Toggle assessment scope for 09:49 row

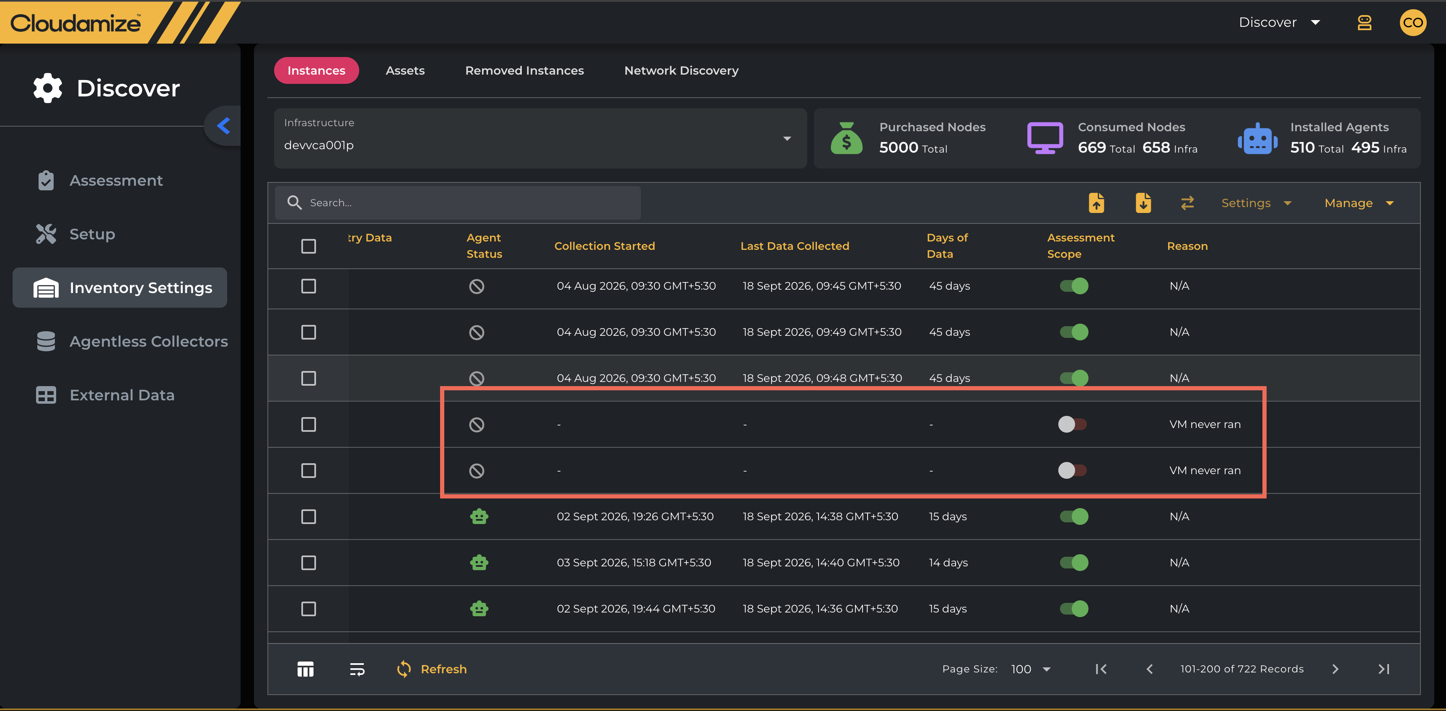point(1073,332)
